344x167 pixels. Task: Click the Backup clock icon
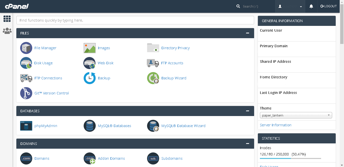click(90, 78)
